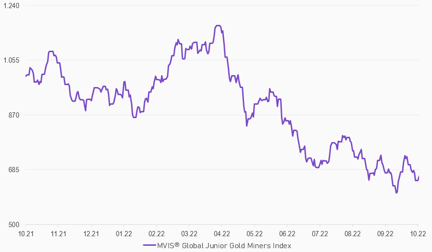The image size is (432, 252).
Task: Choose the 05.22 date label
Action: pyautogui.click(x=254, y=233)
